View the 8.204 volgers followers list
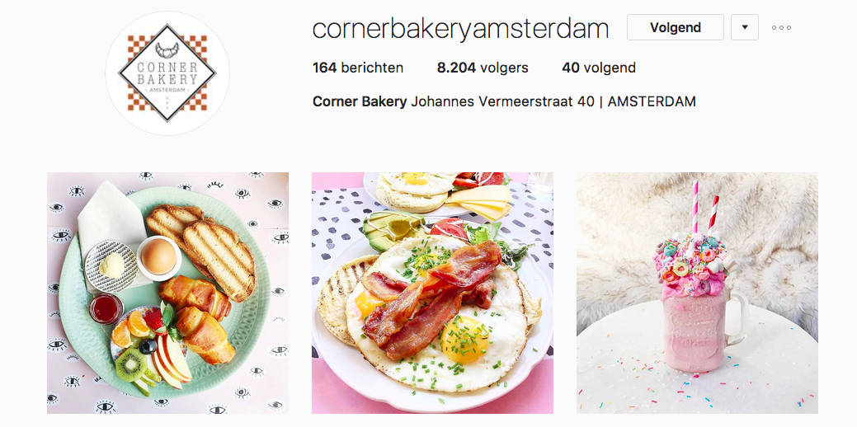This screenshot has height=427, width=857. [x=483, y=68]
